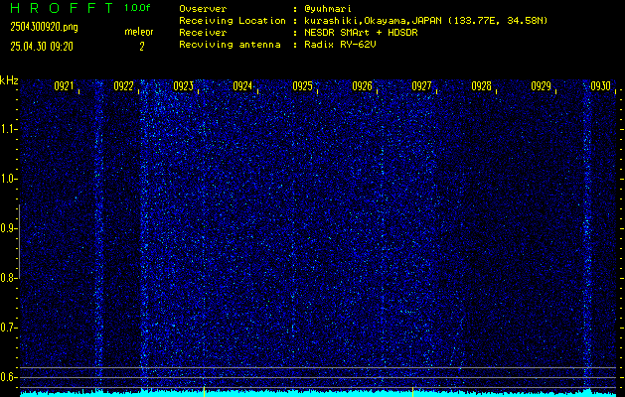Click the timestamp 25.04.30 09:20
The height and width of the screenshot is (397, 625).
click(x=42, y=47)
